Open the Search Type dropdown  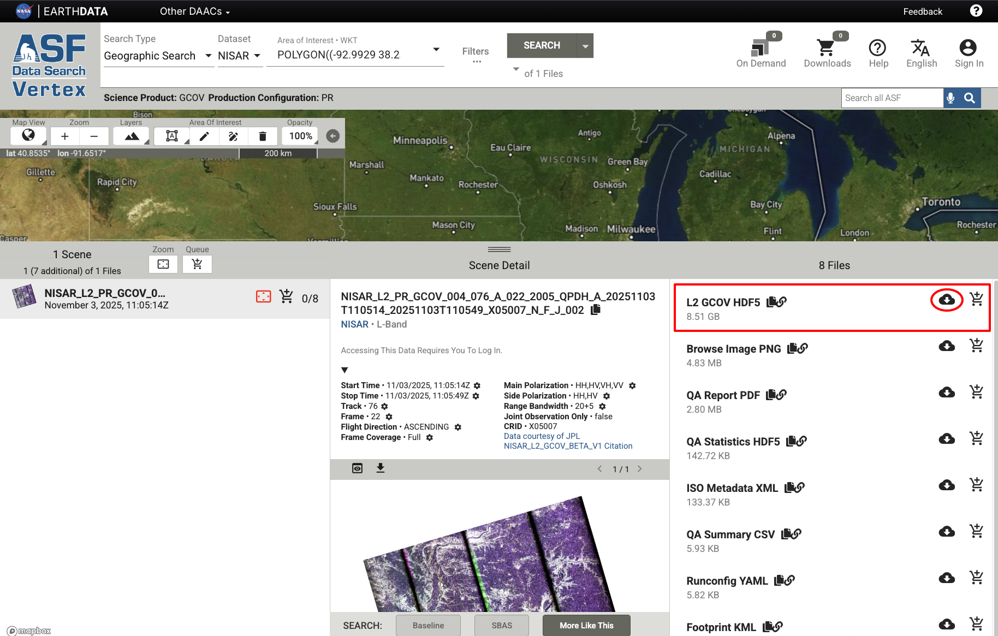(x=158, y=56)
